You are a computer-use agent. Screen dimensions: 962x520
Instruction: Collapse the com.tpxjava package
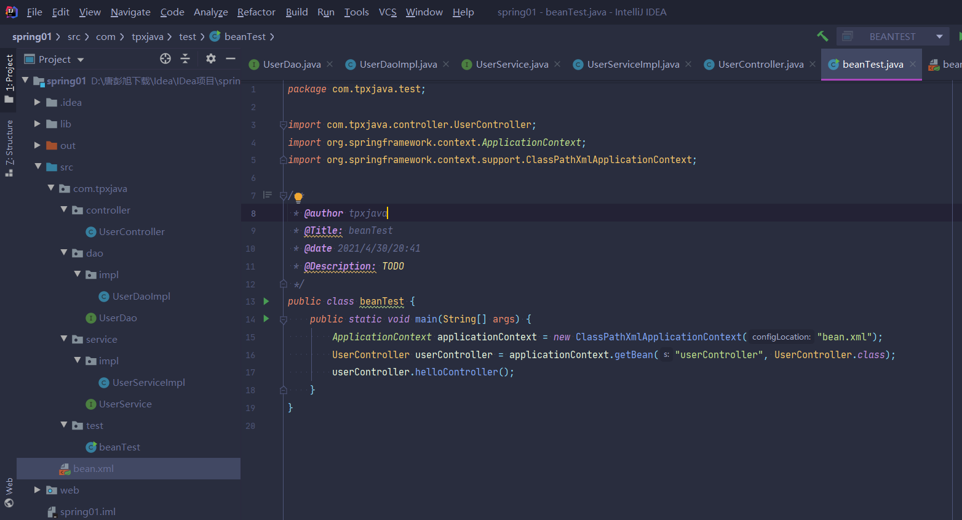pyautogui.click(x=51, y=188)
